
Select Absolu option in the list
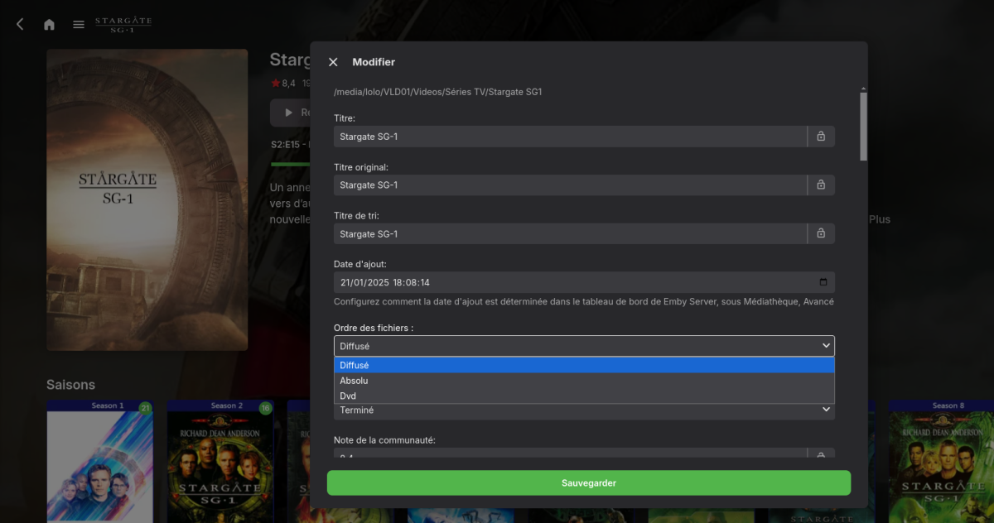coord(584,381)
